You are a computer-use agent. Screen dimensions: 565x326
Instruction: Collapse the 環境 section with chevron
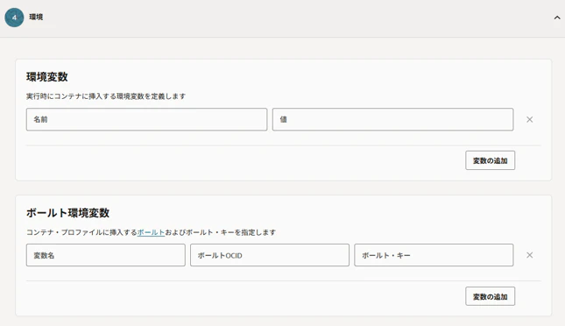tap(557, 18)
